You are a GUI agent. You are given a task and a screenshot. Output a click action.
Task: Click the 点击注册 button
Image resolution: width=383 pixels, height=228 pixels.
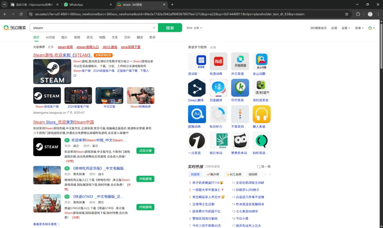pyautogui.click(x=145, y=151)
